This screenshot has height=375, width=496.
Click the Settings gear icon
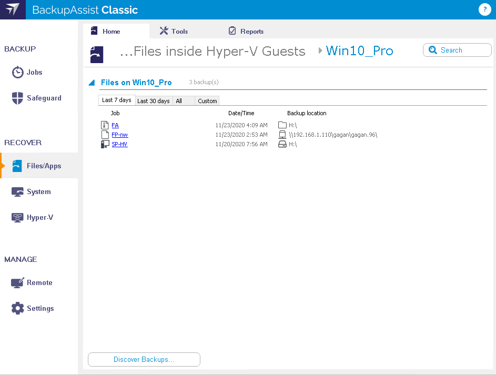(18, 308)
